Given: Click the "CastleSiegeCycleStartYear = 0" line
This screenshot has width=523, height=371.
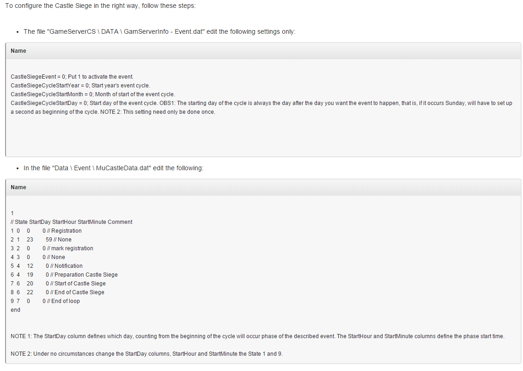Looking at the screenshot, I should point(80,86).
